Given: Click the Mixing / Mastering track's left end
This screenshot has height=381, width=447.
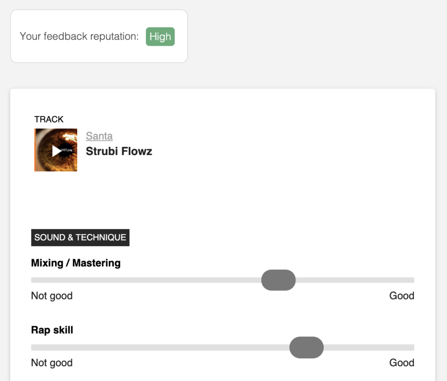Looking at the screenshot, I should [33, 280].
